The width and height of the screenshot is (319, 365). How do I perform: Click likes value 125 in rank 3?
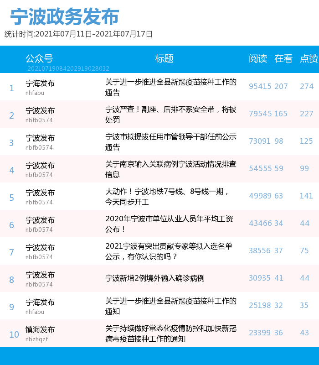point(306,141)
